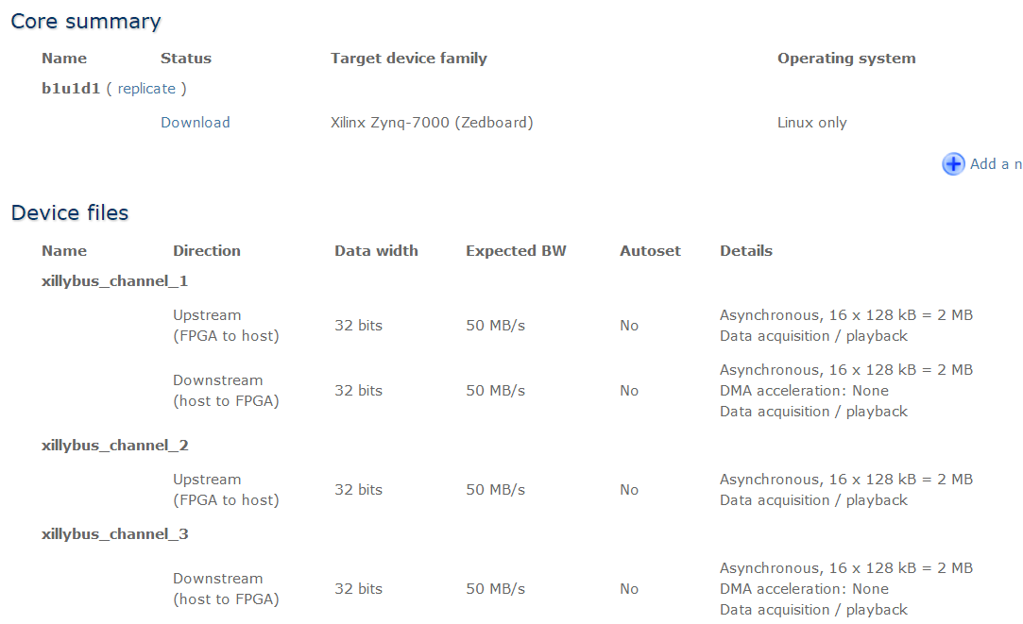Click the Data width column header

377,251
